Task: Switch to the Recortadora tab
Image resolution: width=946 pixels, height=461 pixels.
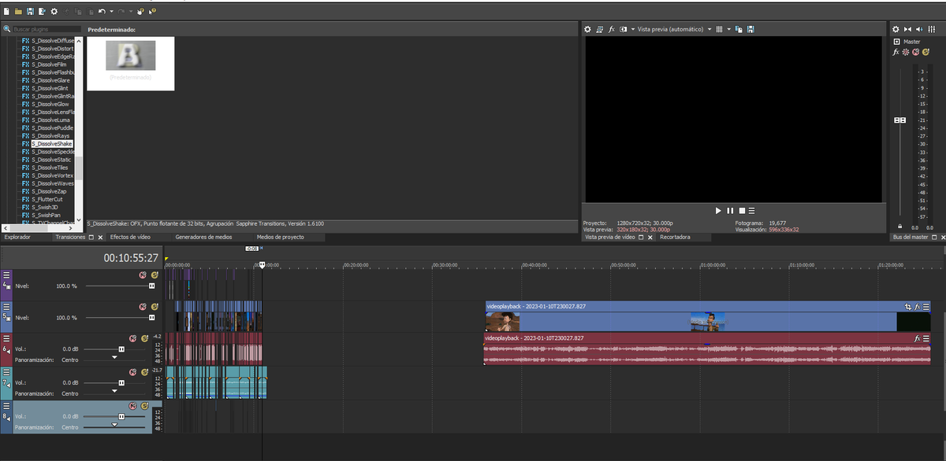Action: pyautogui.click(x=675, y=237)
